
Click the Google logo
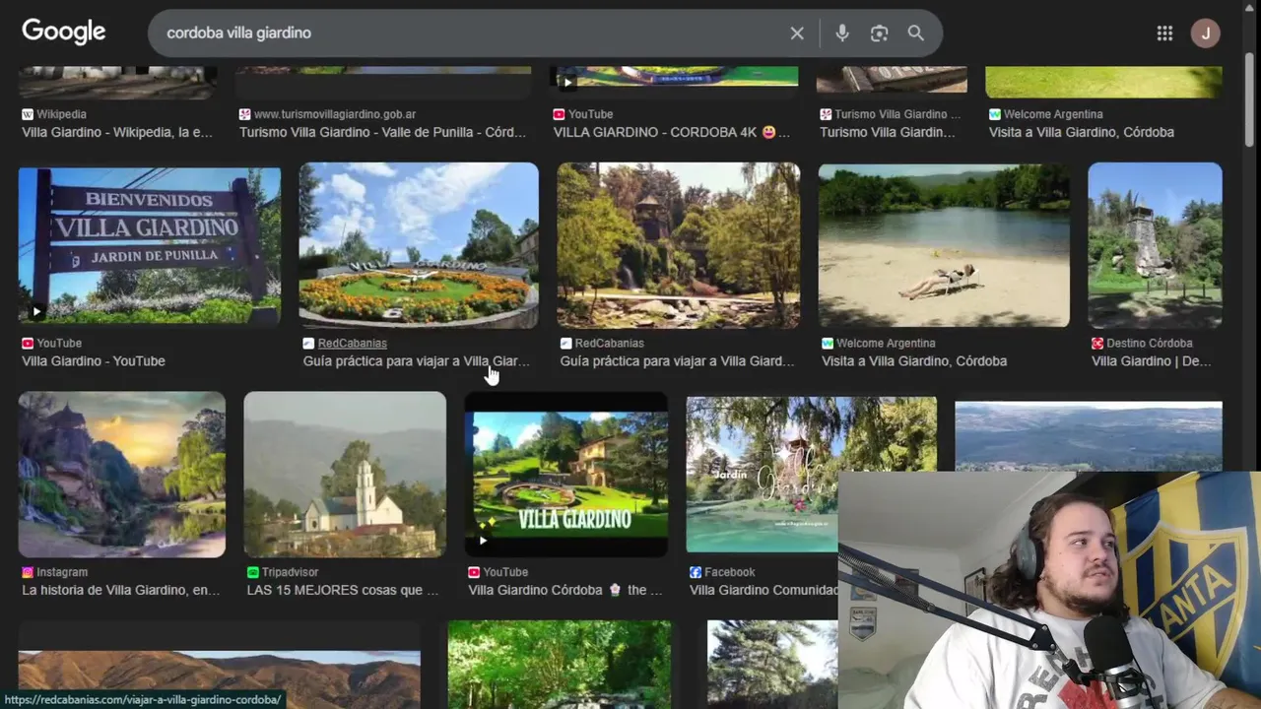click(x=64, y=32)
